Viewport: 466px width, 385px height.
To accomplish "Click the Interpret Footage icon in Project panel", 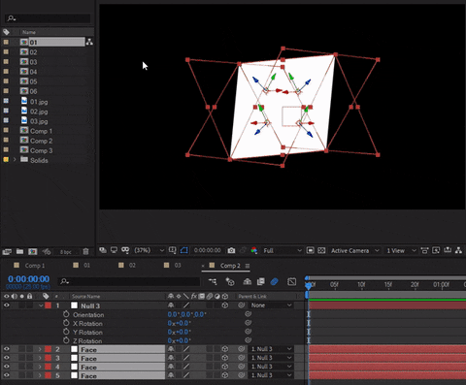I will click(x=7, y=251).
